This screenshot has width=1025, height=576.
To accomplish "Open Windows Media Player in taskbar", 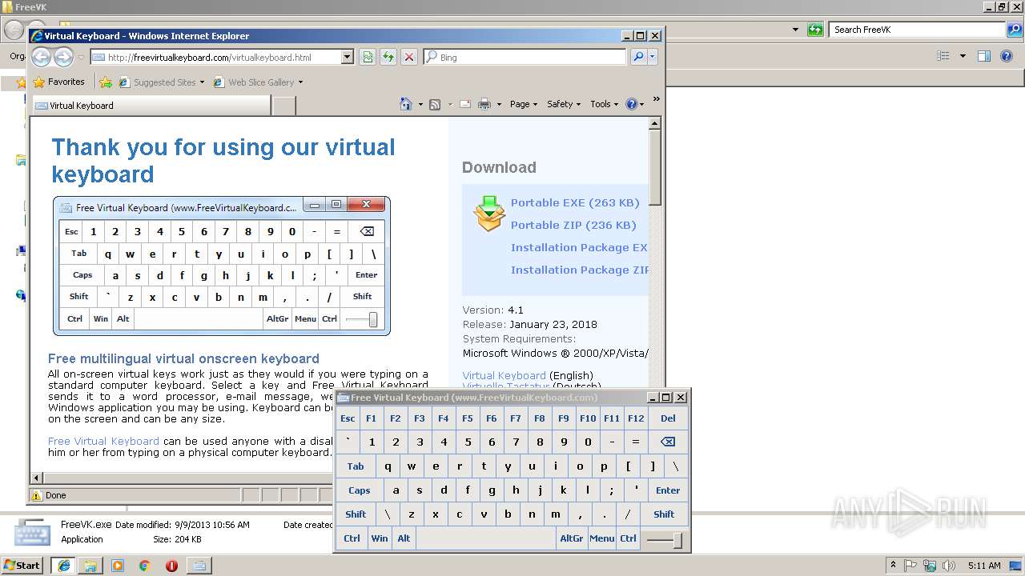I will [x=118, y=566].
